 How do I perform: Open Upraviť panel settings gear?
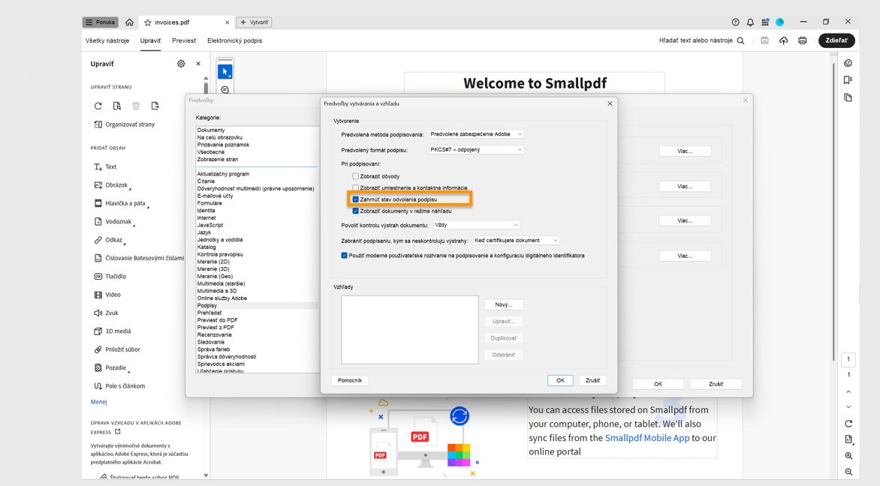[181, 64]
